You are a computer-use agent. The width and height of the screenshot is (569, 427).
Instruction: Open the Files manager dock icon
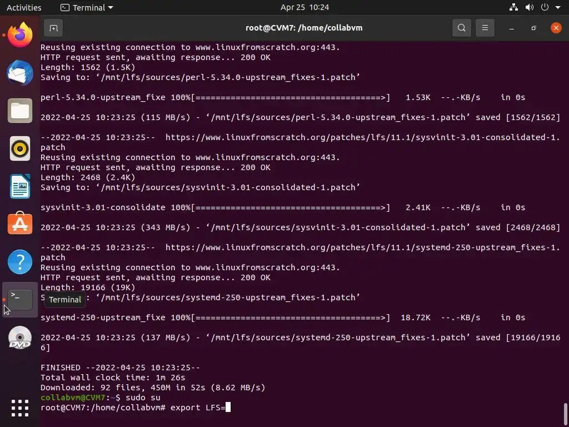coord(20,111)
